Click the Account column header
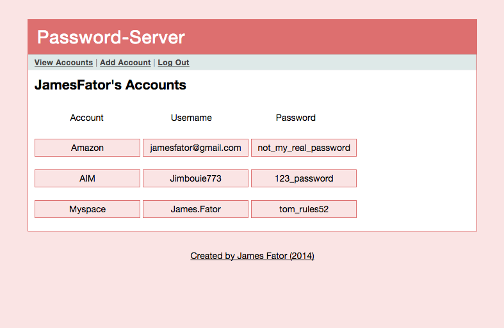Screen dimensions: 504x328 coord(87,118)
